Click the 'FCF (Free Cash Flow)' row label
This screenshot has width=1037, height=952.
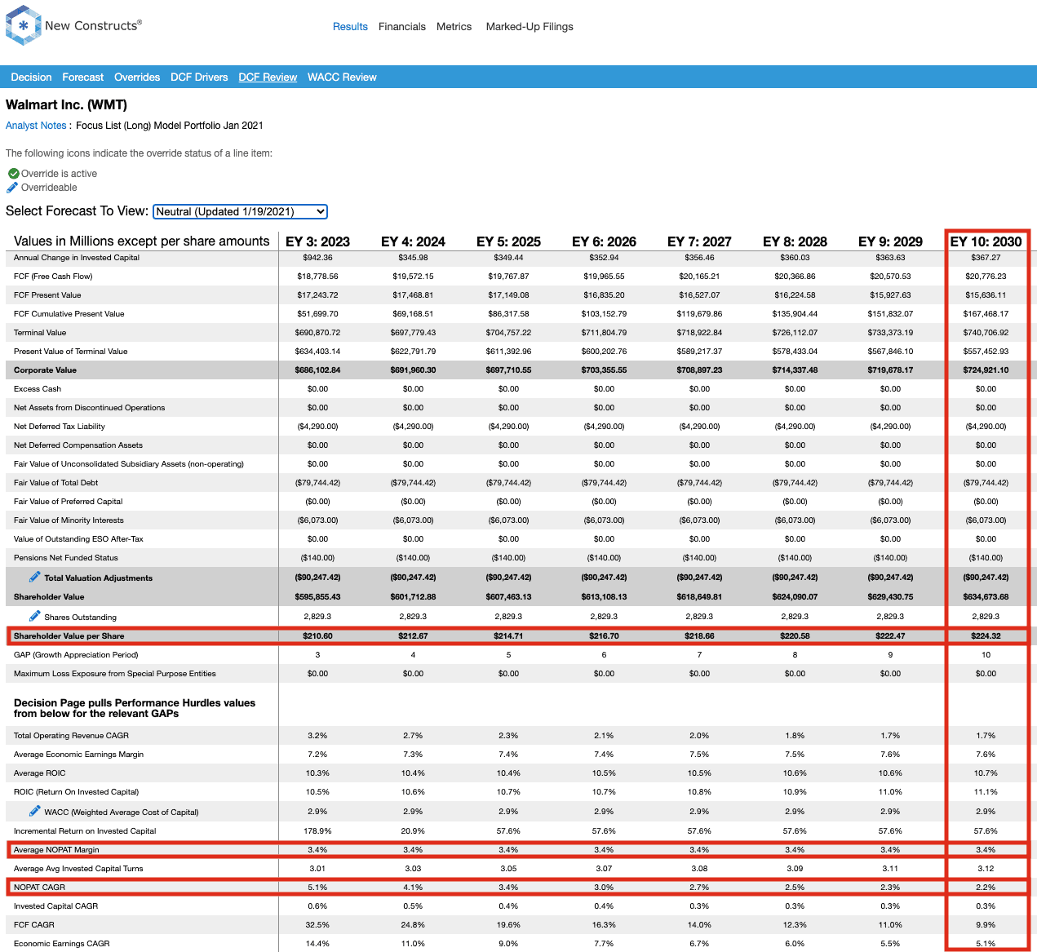pos(53,277)
